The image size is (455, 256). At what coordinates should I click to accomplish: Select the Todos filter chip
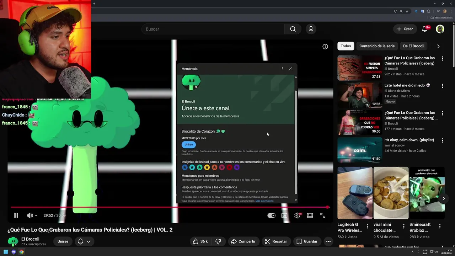(346, 46)
